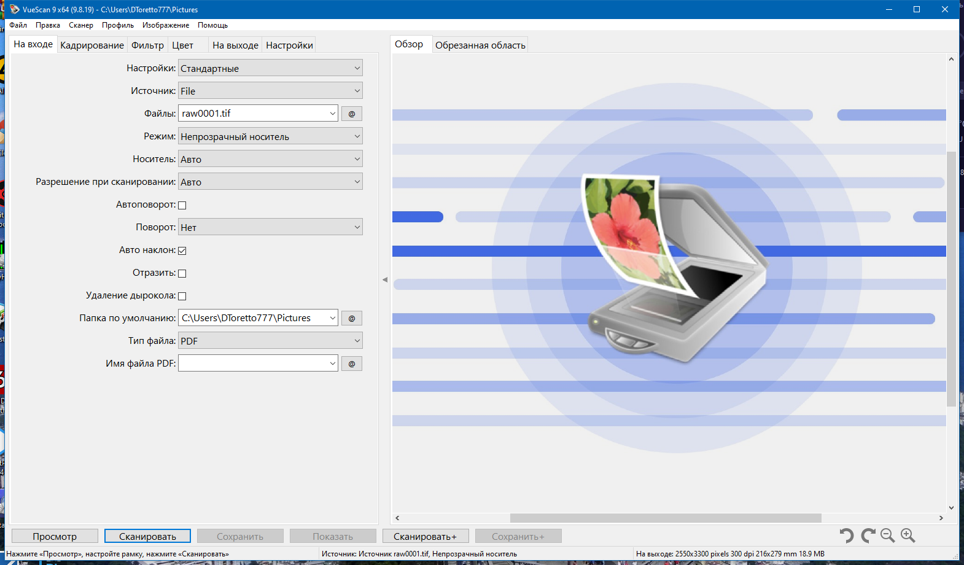Enable the Удаление дырокола checkbox
Image resolution: width=964 pixels, height=565 pixels.
tap(182, 296)
